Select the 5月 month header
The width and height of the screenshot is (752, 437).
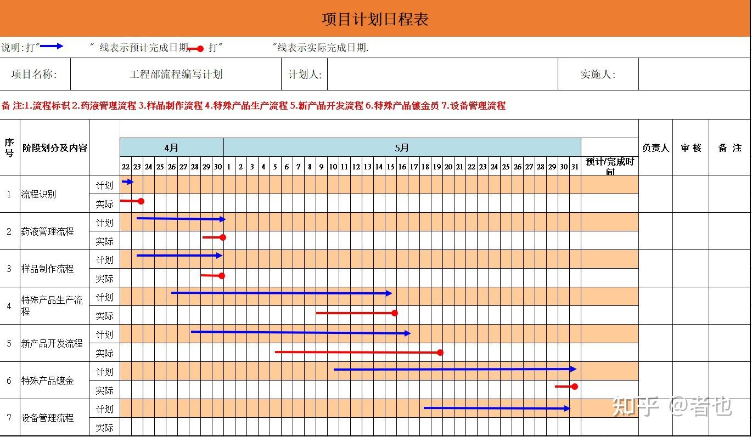(x=402, y=147)
